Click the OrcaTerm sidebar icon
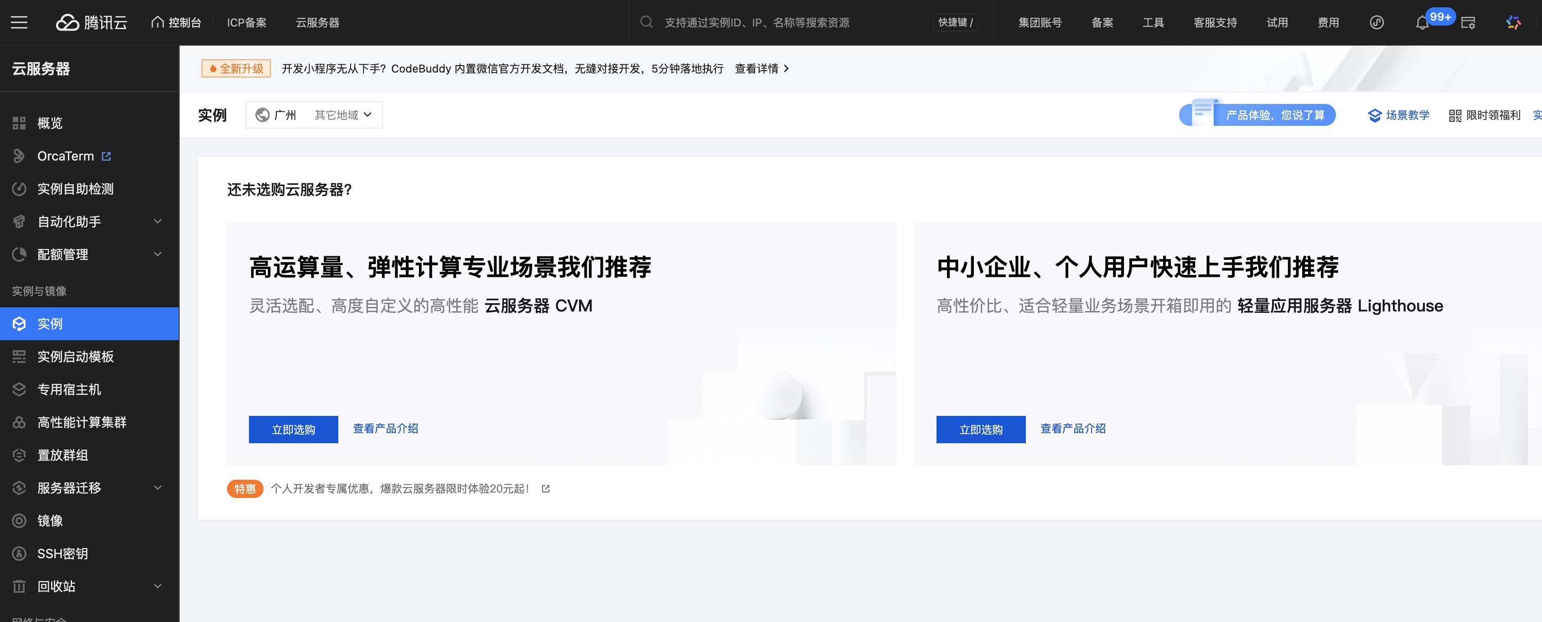 [19, 156]
